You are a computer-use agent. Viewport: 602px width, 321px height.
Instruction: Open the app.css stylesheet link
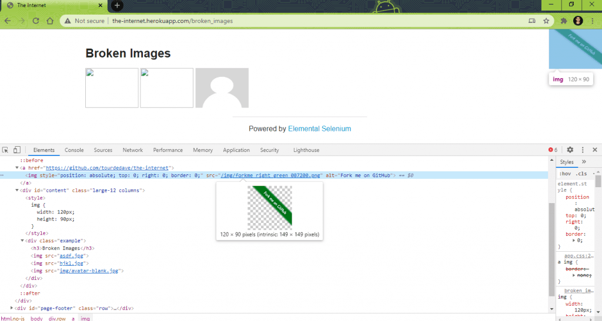tap(579, 255)
